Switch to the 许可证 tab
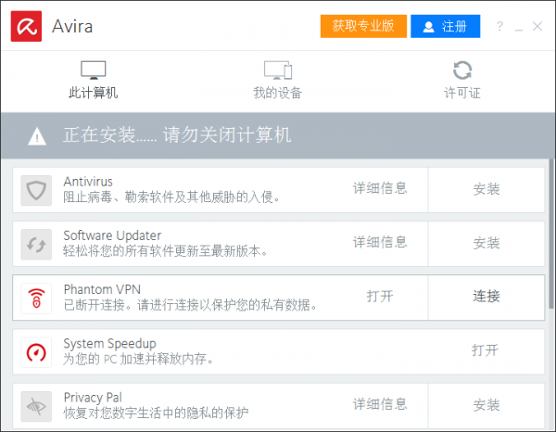Viewport: 556px width, 432px height. point(462,80)
